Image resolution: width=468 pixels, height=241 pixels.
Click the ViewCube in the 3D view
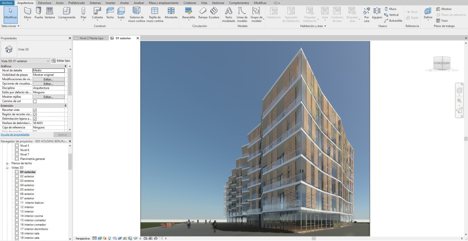pyautogui.click(x=442, y=63)
